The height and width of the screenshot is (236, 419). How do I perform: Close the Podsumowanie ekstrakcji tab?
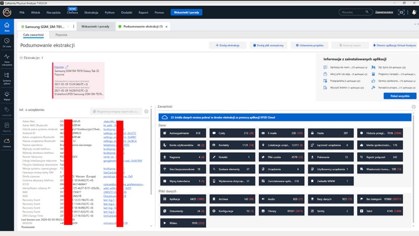tap(167, 27)
